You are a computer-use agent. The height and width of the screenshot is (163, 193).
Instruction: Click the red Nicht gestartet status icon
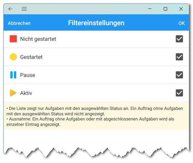point(13,39)
